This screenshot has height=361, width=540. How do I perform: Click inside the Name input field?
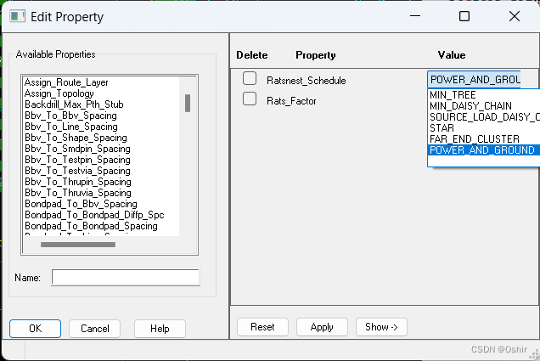click(x=126, y=278)
